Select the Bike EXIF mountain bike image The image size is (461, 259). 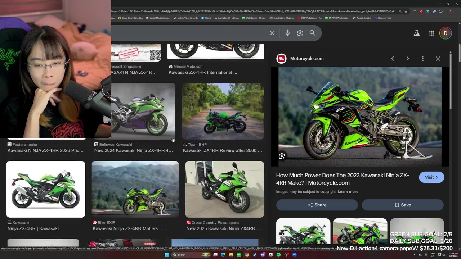tap(135, 189)
